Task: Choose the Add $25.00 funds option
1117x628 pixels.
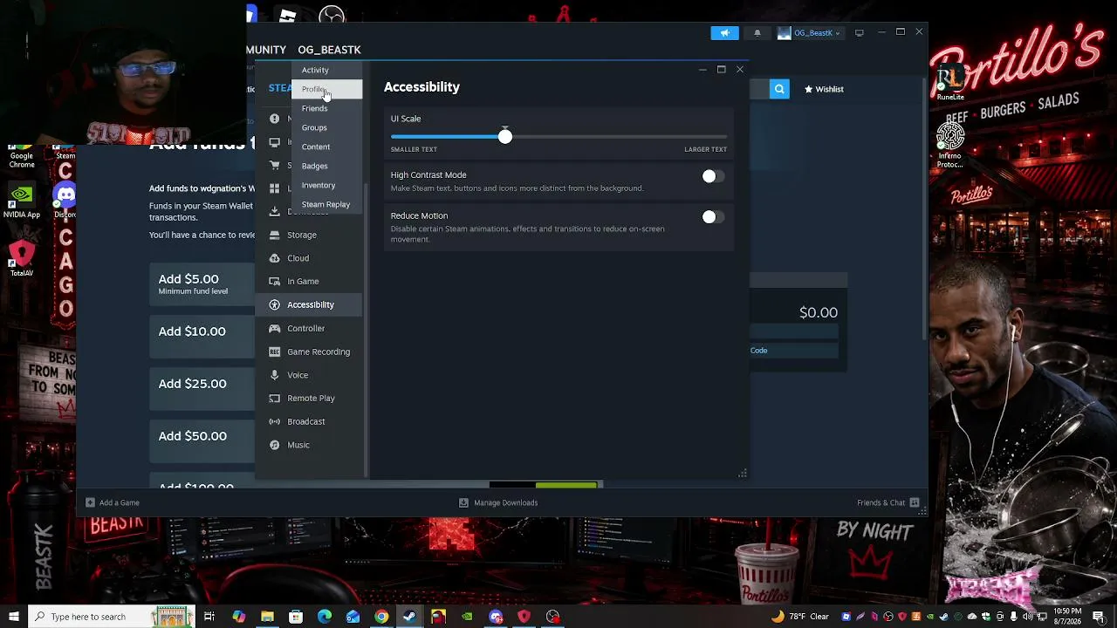Action: click(x=202, y=389)
